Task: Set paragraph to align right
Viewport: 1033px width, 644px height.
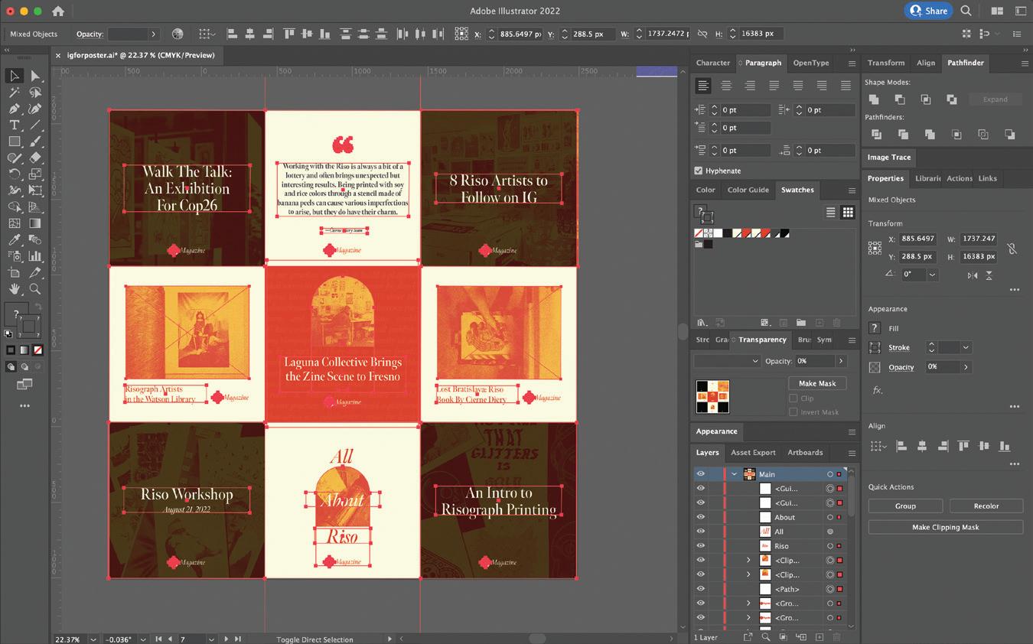Action: [750, 86]
